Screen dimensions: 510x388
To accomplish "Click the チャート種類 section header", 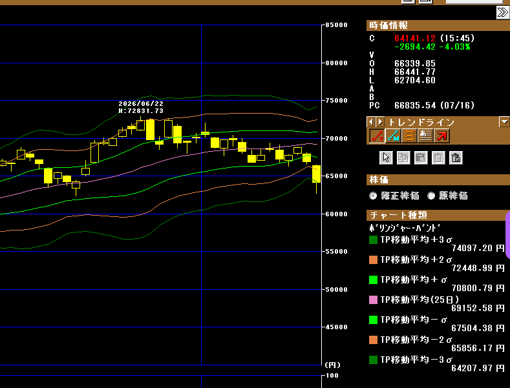I will click(x=438, y=215).
